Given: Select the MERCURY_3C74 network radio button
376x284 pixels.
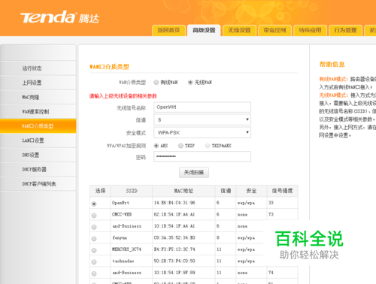Looking at the screenshot, I should pyautogui.click(x=94, y=250).
